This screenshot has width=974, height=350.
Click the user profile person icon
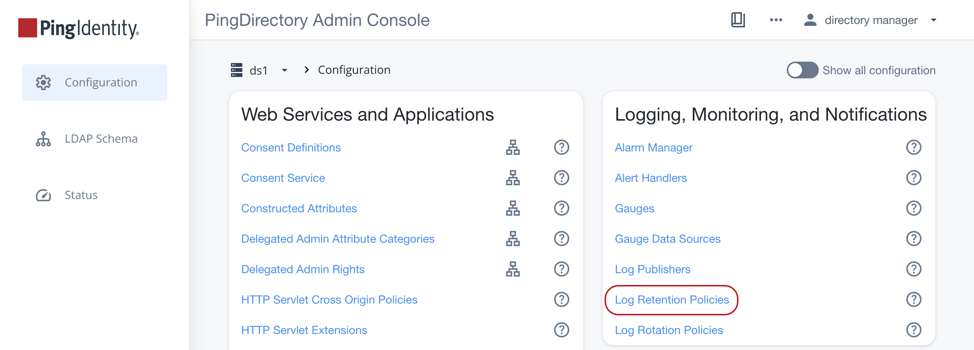(810, 20)
